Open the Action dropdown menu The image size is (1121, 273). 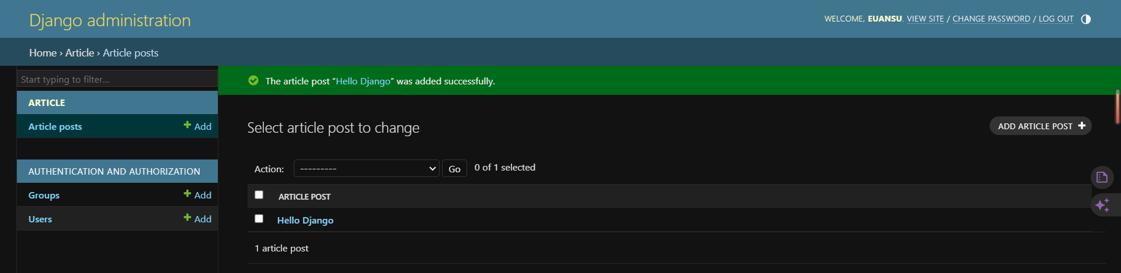366,169
